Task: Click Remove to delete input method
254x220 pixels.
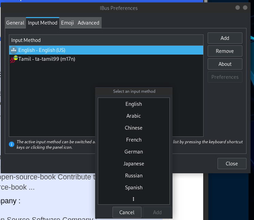Action: 225,51
